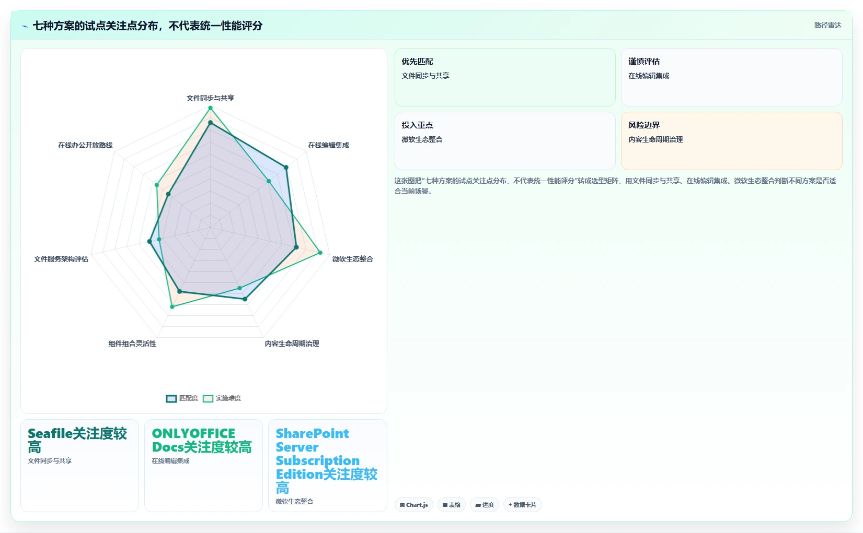Click the 路径雷达 label in the header

(827, 25)
